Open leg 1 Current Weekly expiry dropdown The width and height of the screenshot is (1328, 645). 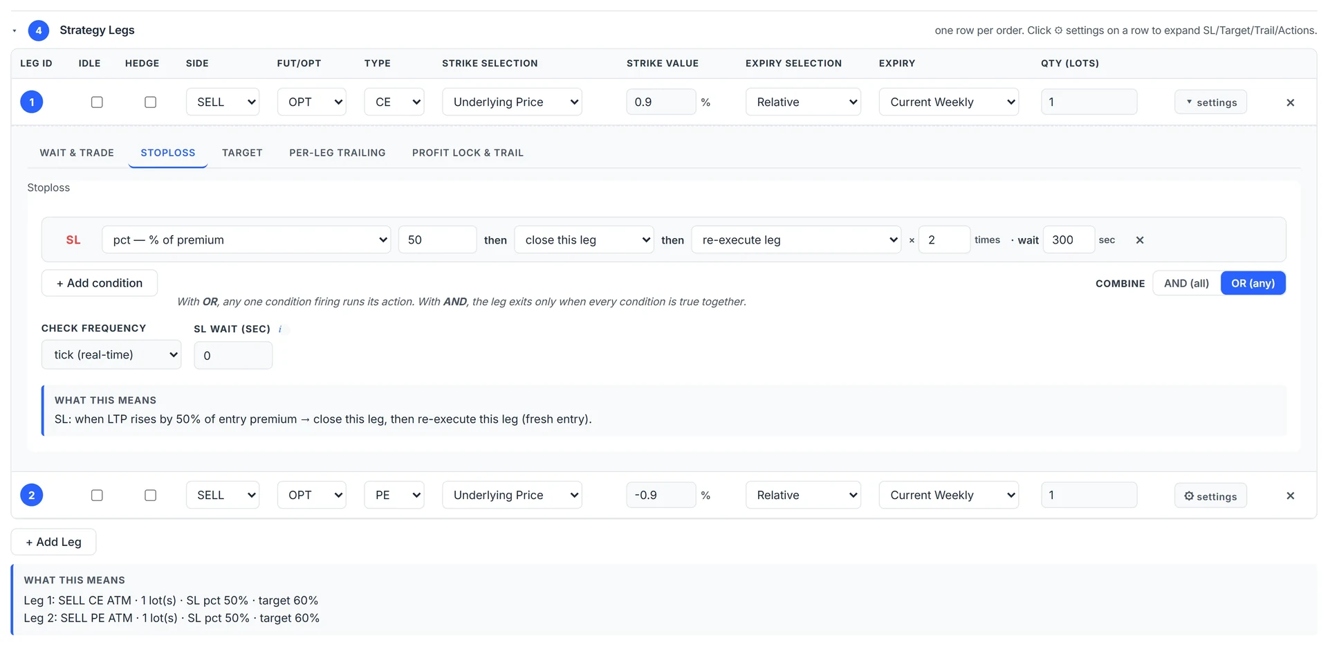[949, 102]
